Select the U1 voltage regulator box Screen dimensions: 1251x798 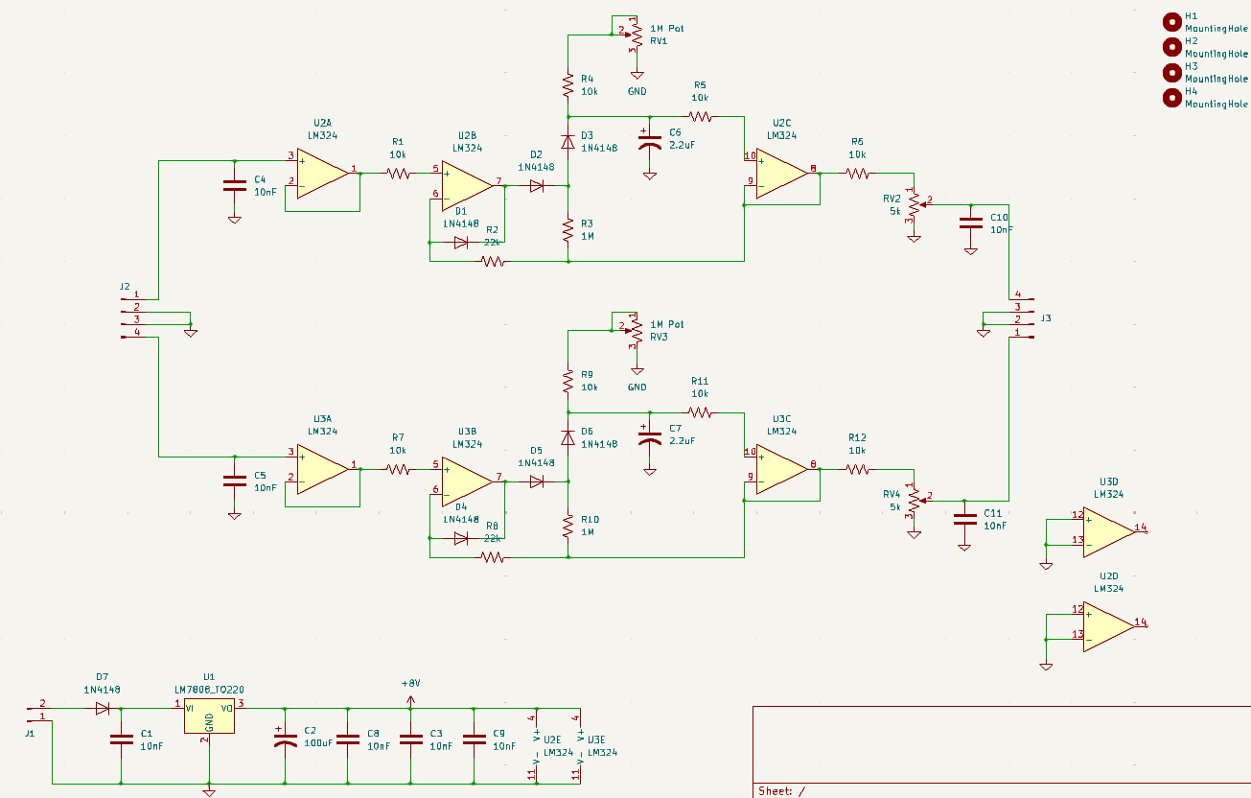pyautogui.click(x=209, y=716)
